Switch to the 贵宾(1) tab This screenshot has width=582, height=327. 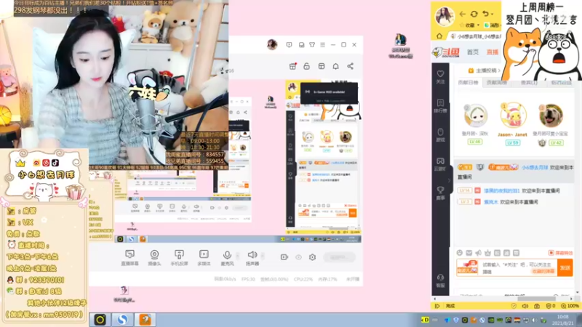point(529,82)
